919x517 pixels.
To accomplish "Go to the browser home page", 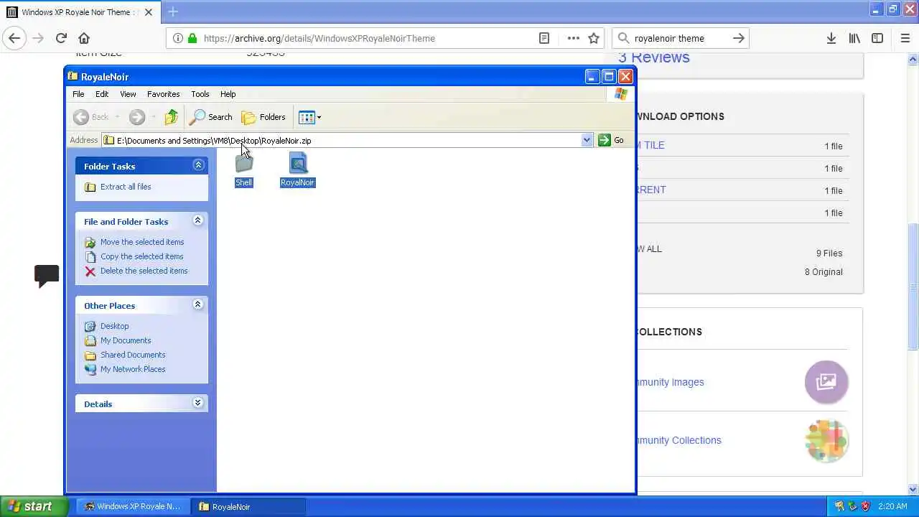I will click(x=84, y=38).
